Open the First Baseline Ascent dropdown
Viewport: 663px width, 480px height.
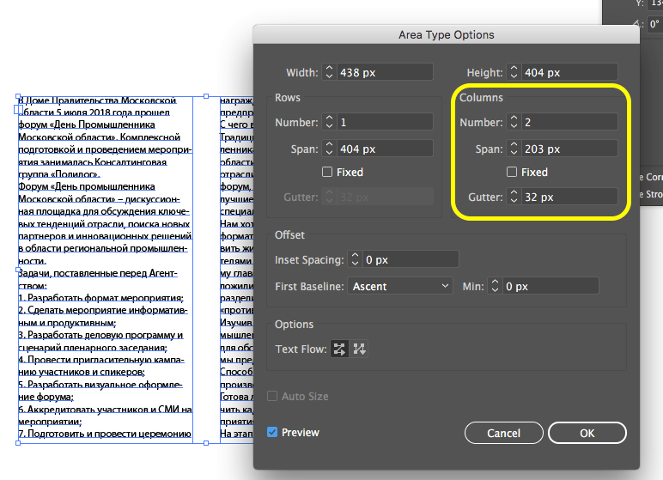point(400,286)
